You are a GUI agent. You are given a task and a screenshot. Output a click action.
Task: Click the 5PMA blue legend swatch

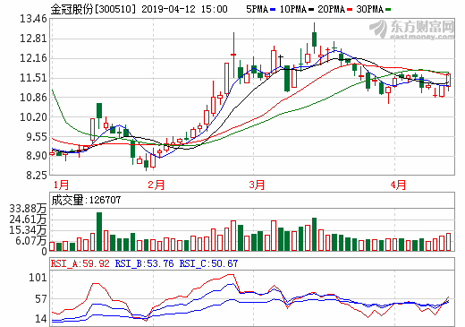coord(273,10)
